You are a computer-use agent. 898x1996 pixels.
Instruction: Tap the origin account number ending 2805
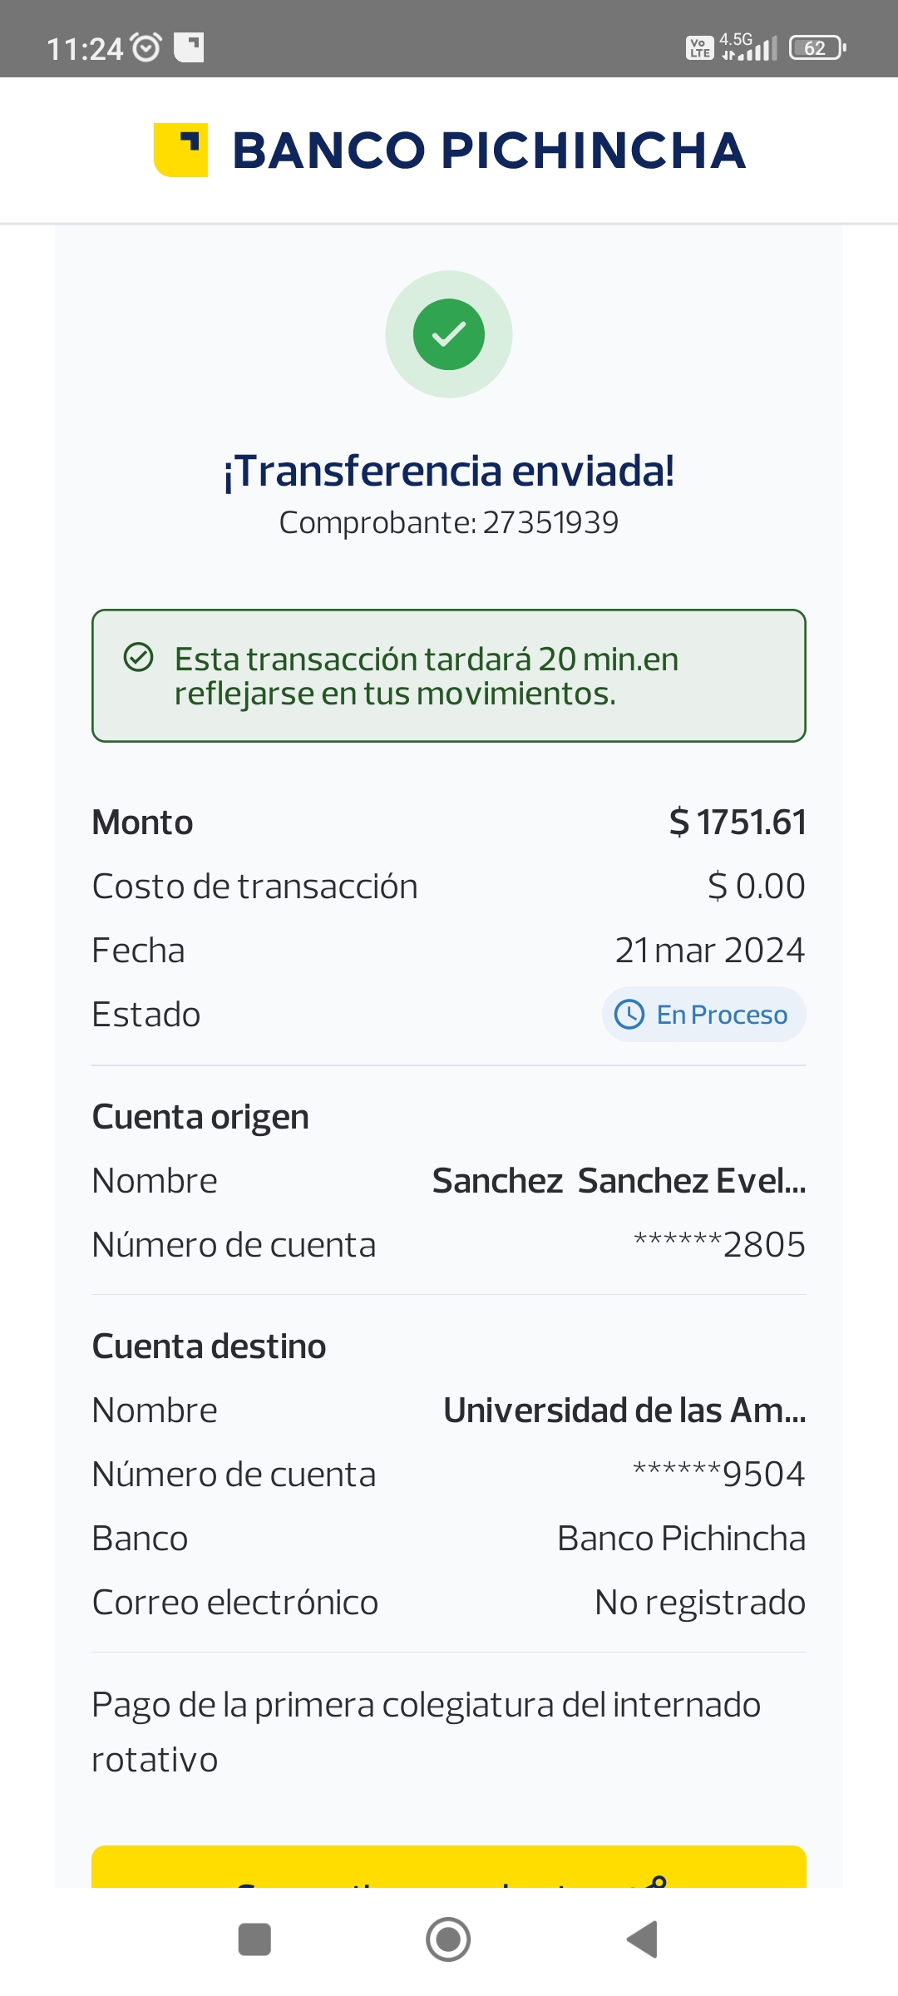pyautogui.click(x=719, y=1245)
